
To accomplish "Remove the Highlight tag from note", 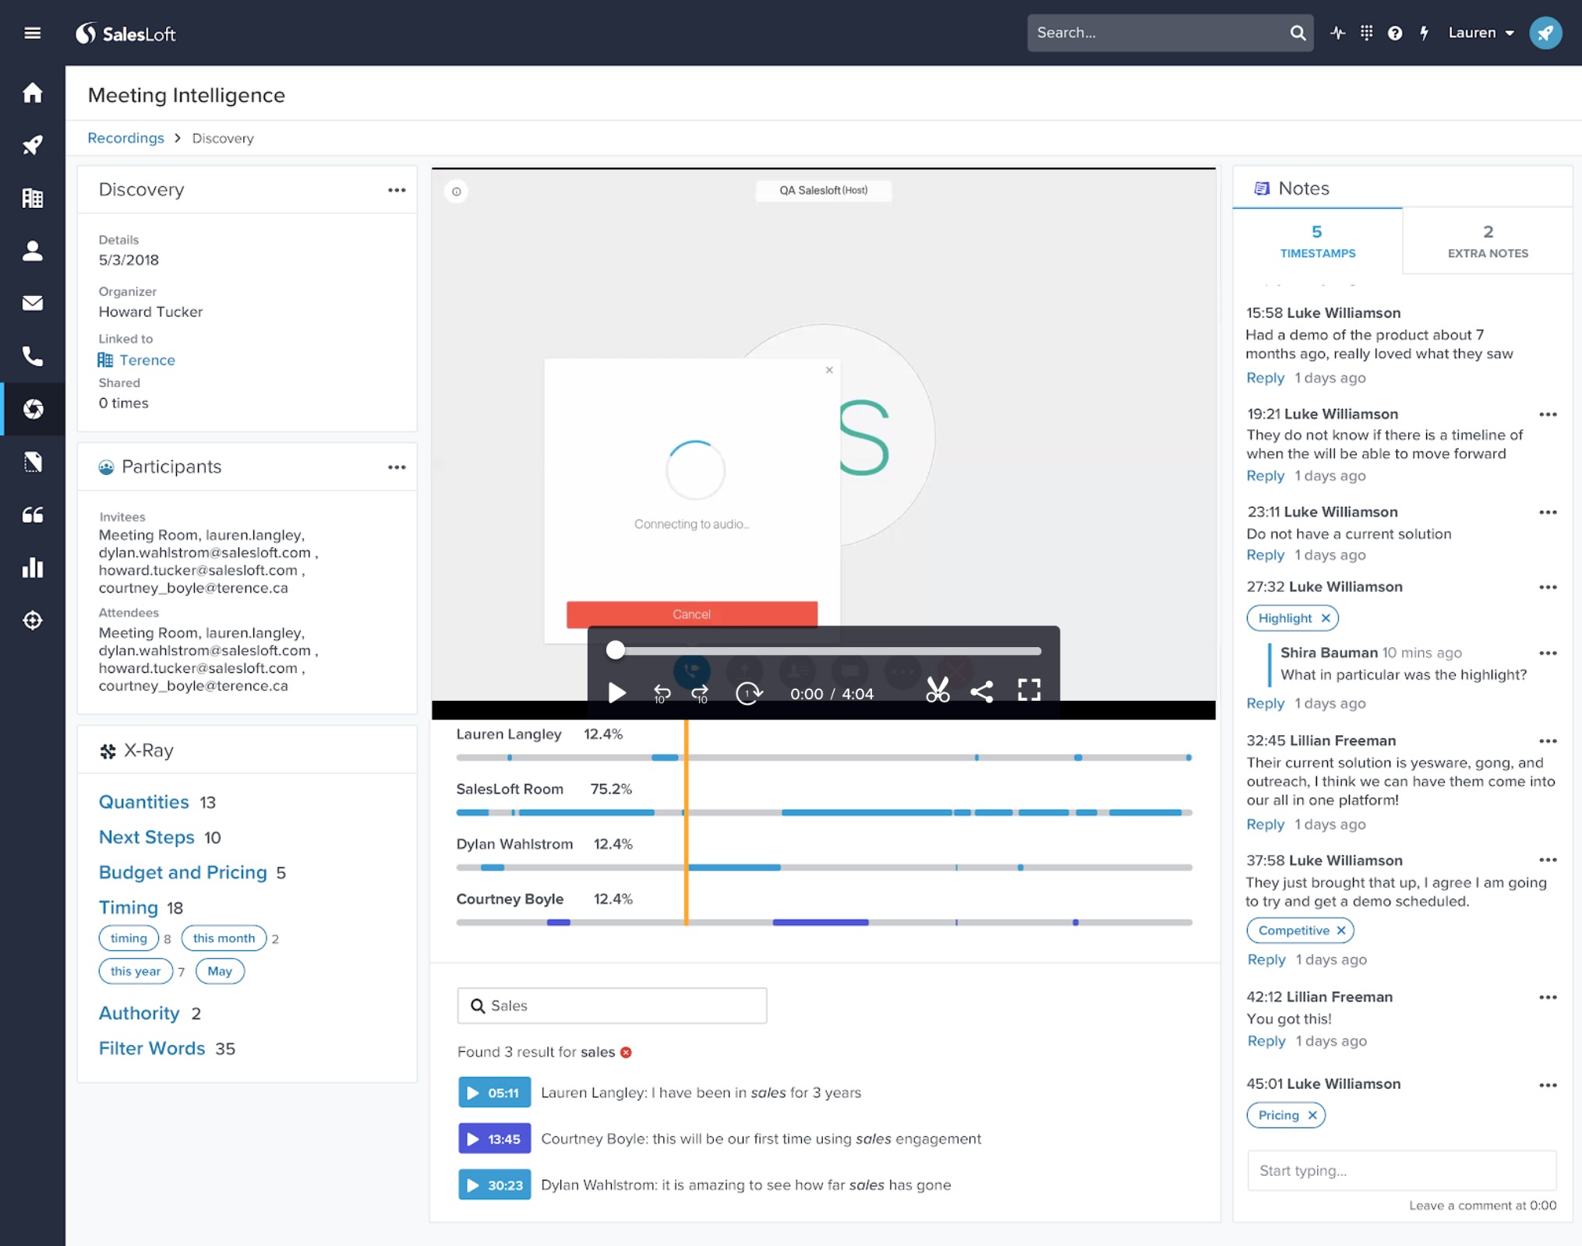I will coord(1326,618).
